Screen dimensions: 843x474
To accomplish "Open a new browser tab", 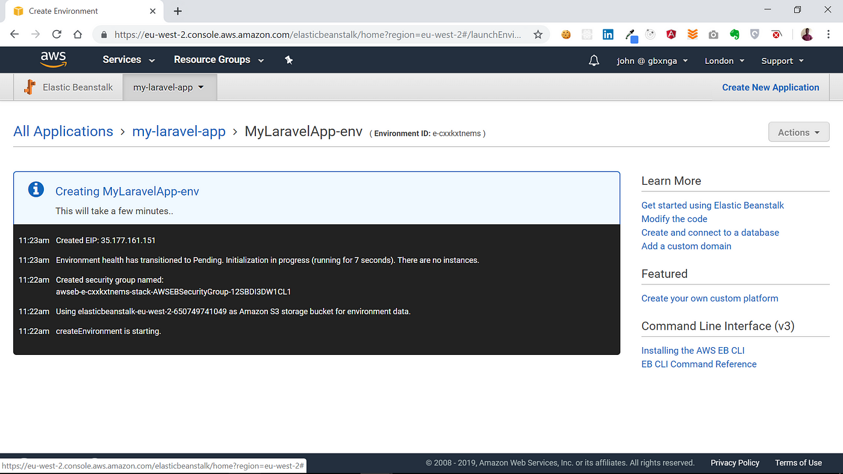I will 178,11.
